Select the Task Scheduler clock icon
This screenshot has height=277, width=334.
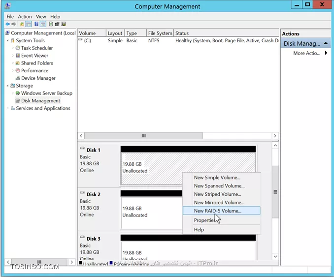pos(18,48)
